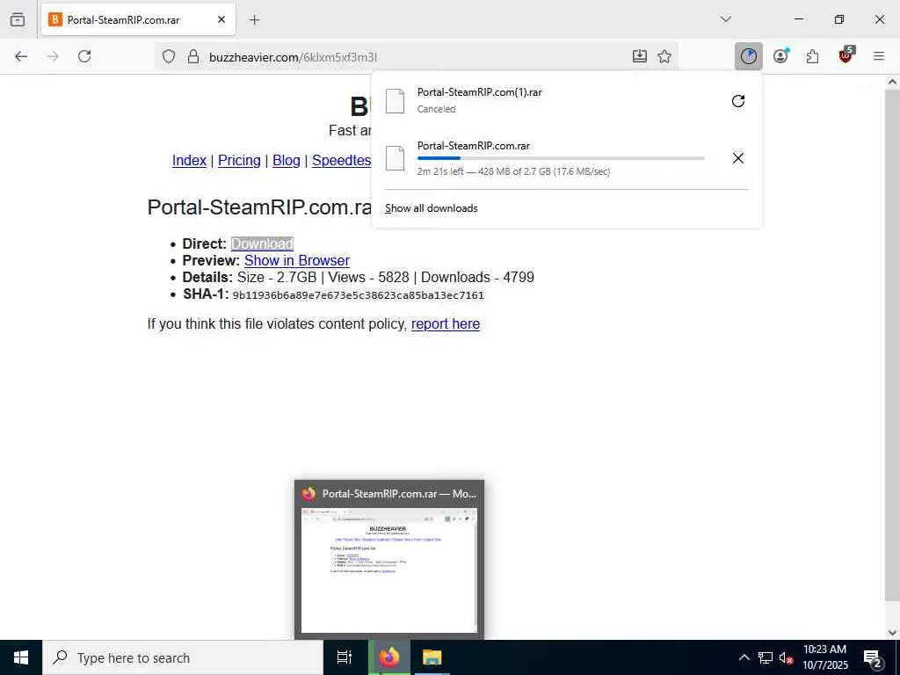Click the active Portal-SteamRIP.com.rar download name
Viewport: 900px width, 675px height.
coord(474,146)
